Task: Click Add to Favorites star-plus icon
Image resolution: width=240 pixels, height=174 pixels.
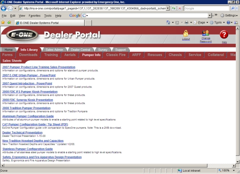Action: 9,23
